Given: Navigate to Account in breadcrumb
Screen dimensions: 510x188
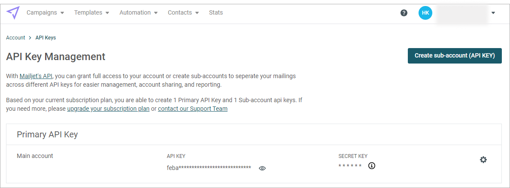Looking at the screenshot, I should coord(15,38).
